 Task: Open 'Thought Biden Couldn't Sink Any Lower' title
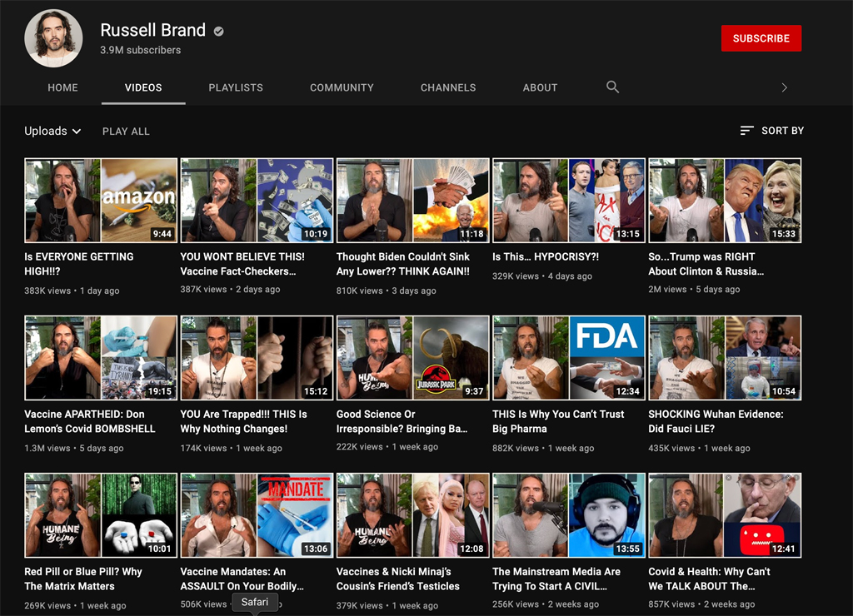(x=402, y=264)
